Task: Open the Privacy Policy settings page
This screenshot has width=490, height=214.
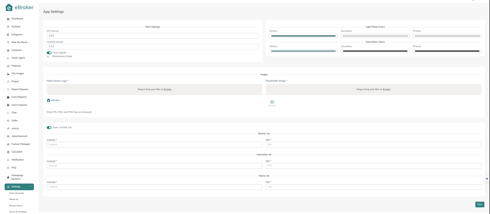Action: point(16,206)
